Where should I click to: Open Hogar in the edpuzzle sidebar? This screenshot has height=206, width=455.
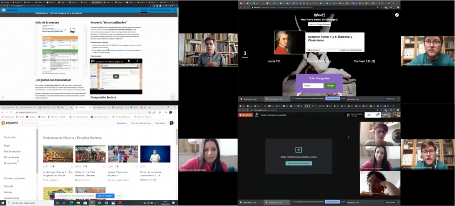[x=7, y=145]
